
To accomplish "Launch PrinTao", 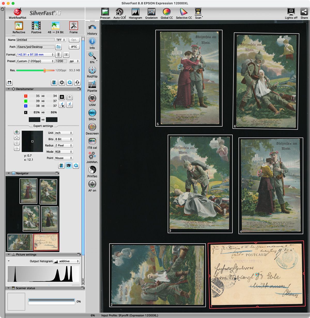I will 92,172.
